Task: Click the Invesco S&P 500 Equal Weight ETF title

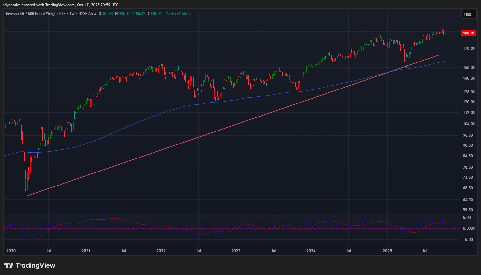Action: pos(36,14)
